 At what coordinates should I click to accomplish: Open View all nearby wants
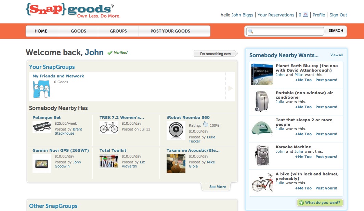tap(337, 55)
